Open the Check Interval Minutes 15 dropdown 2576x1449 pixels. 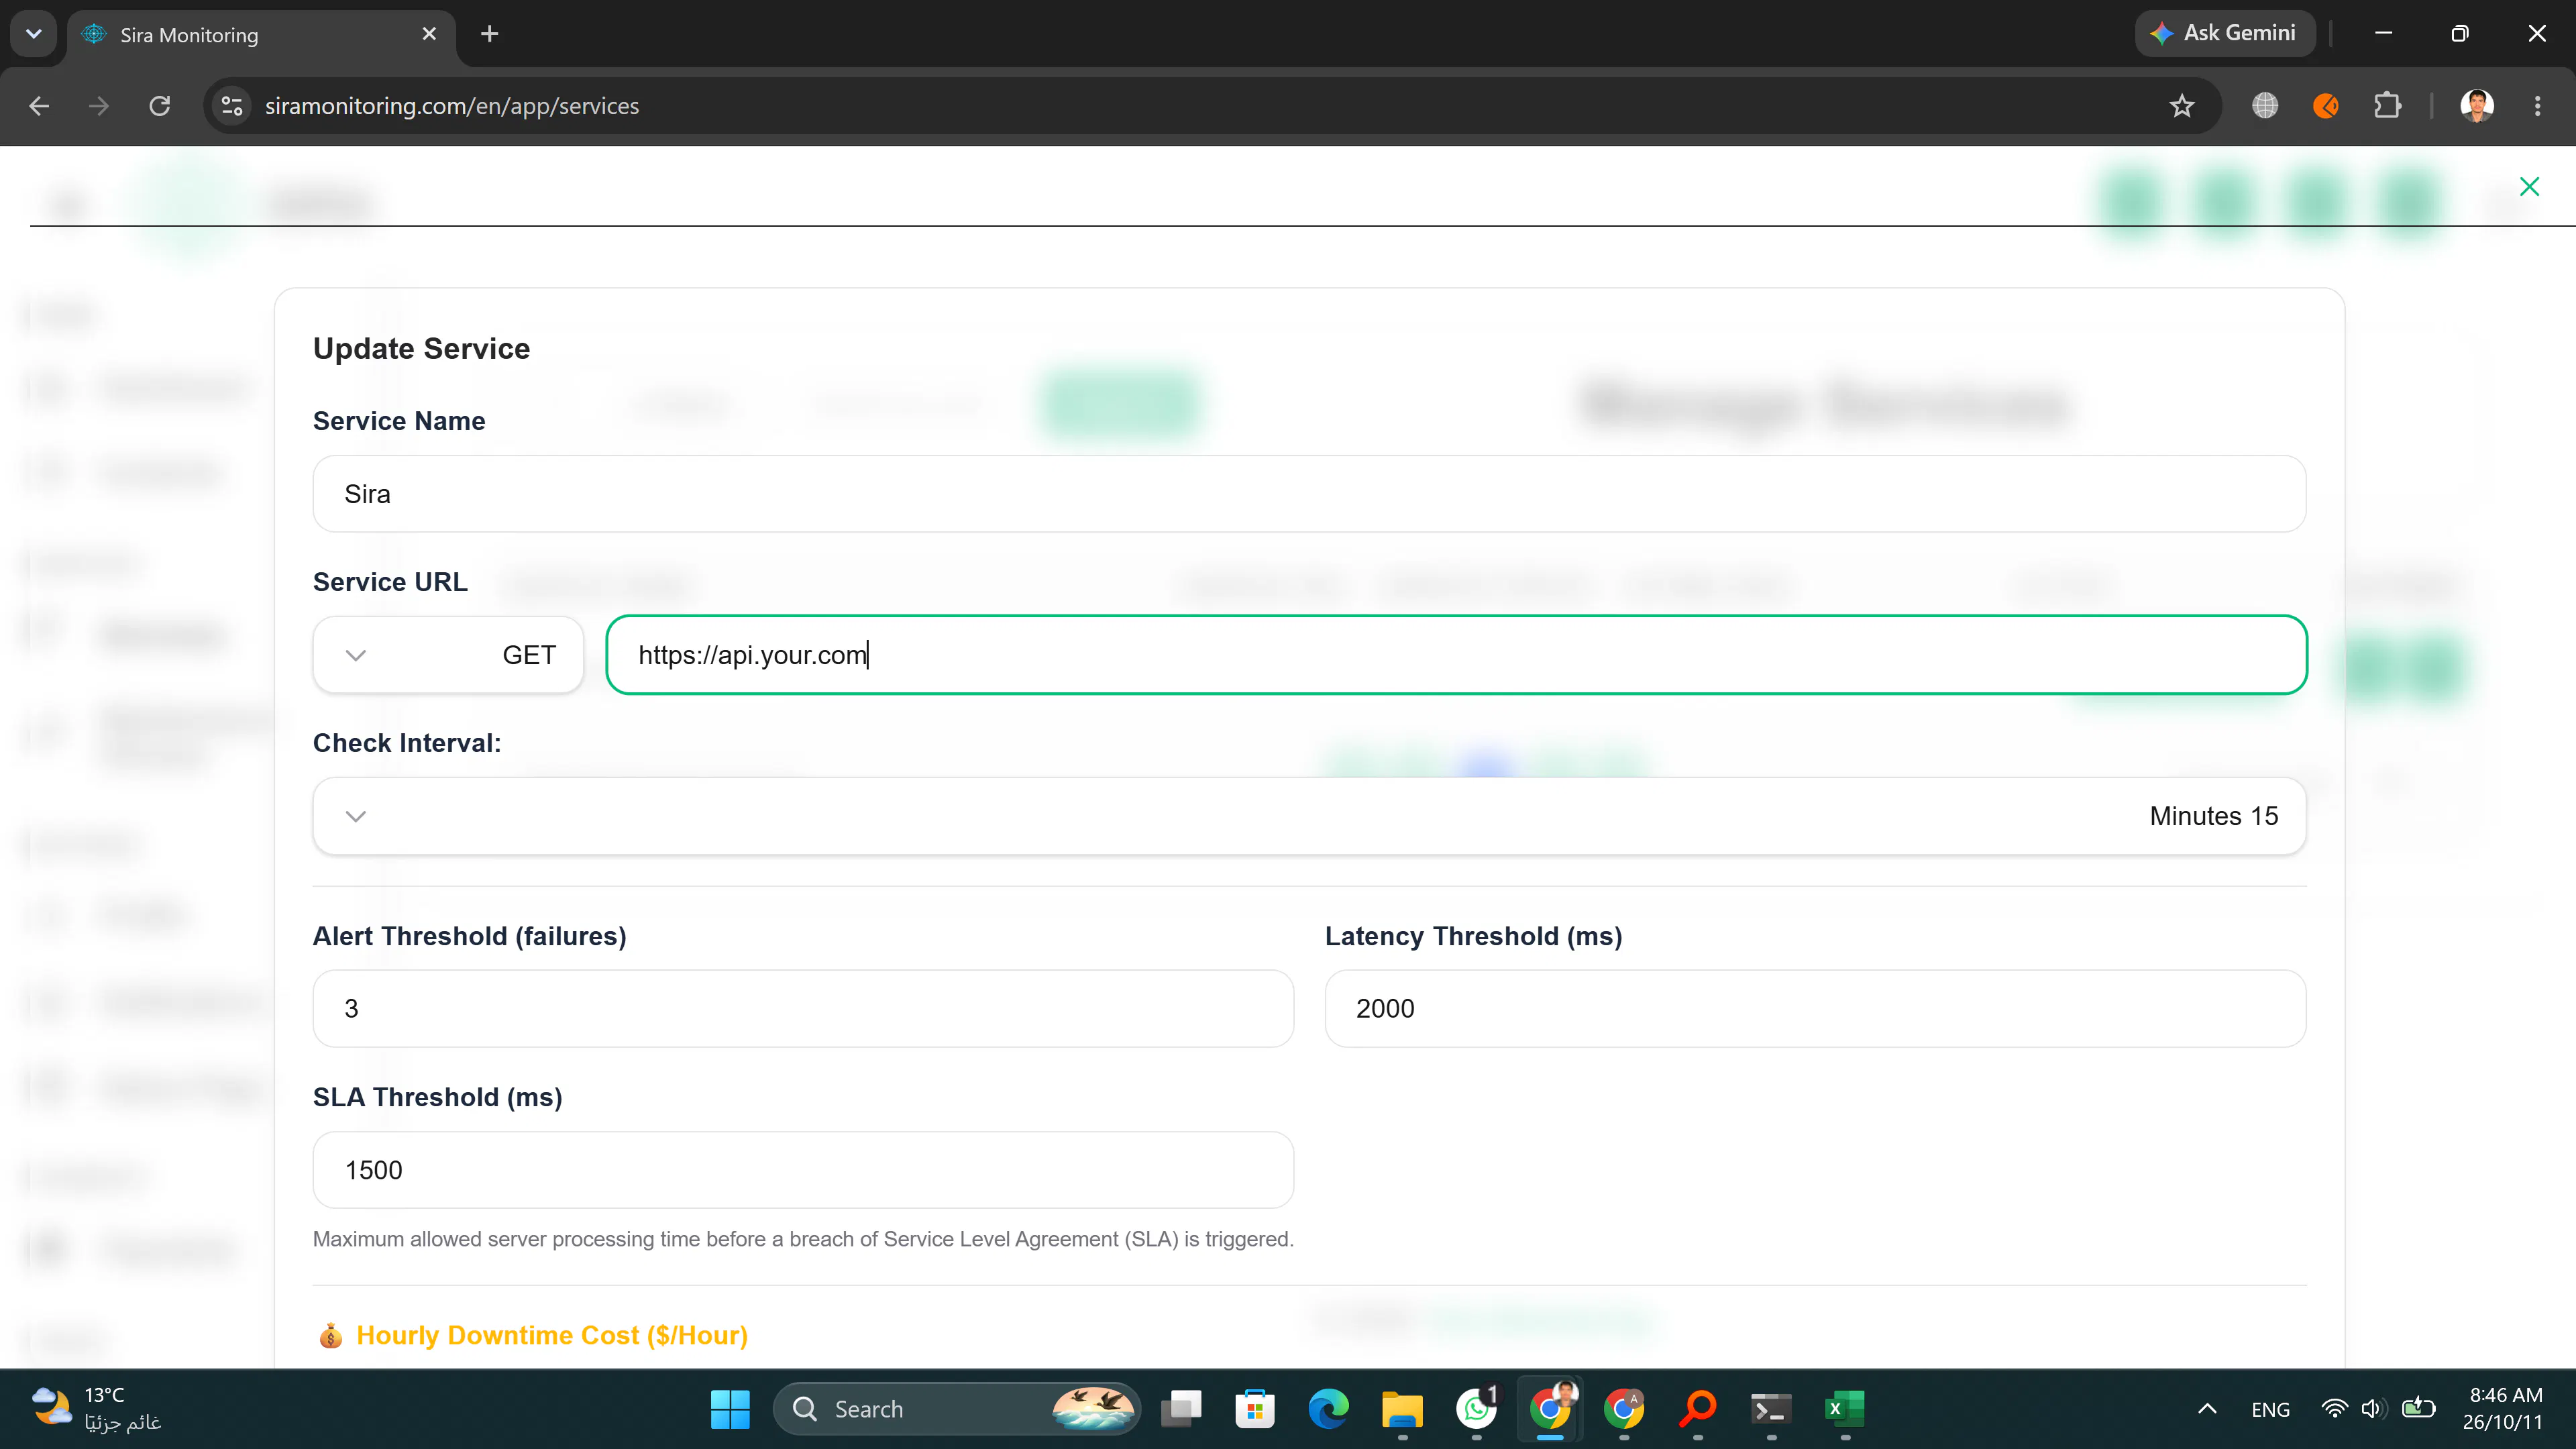point(1309,816)
